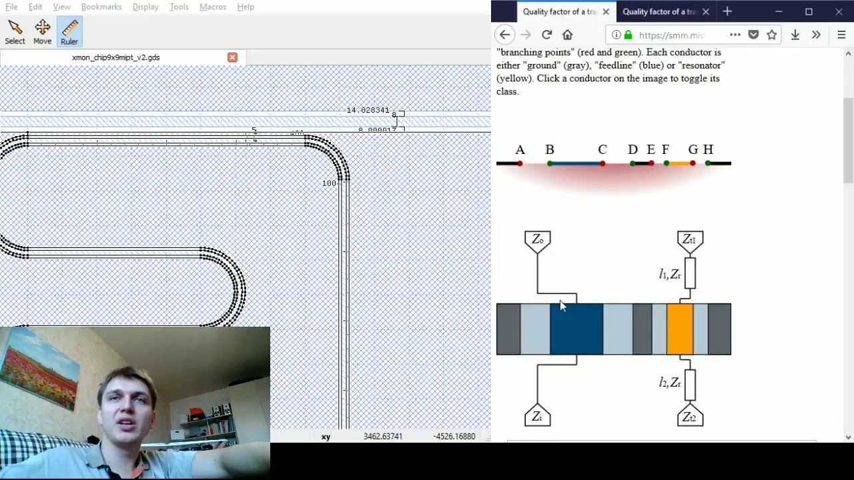This screenshot has width=854, height=480.
Task: Open the Edit menu
Action: pos(35,7)
